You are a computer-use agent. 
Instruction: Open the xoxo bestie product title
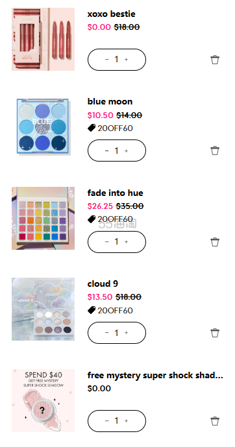[x=111, y=14]
